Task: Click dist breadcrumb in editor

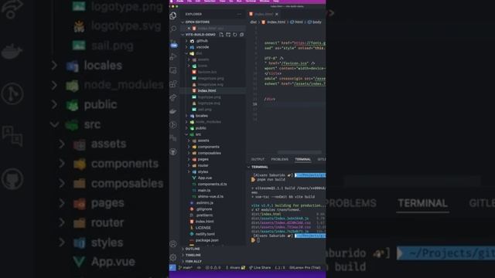Action: click(x=253, y=22)
